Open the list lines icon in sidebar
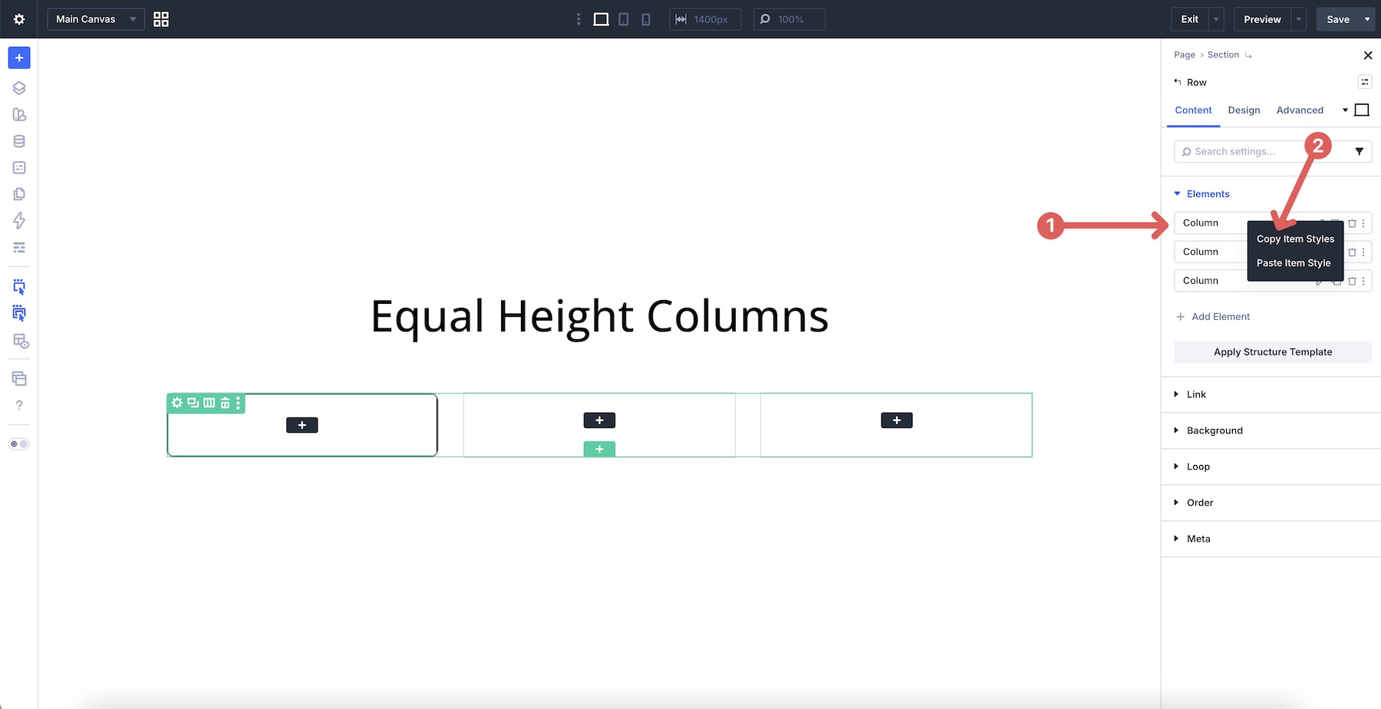The image size is (1381, 709). click(19, 247)
